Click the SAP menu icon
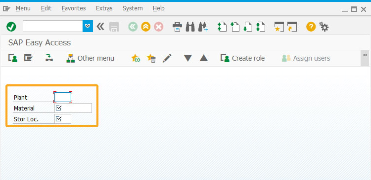 28,58
